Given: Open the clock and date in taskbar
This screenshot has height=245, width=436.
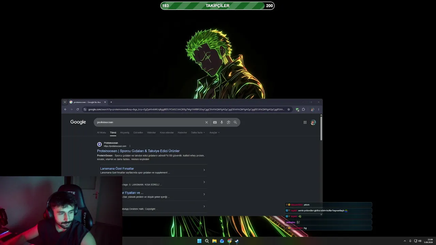Looking at the screenshot, I should tap(429, 241).
